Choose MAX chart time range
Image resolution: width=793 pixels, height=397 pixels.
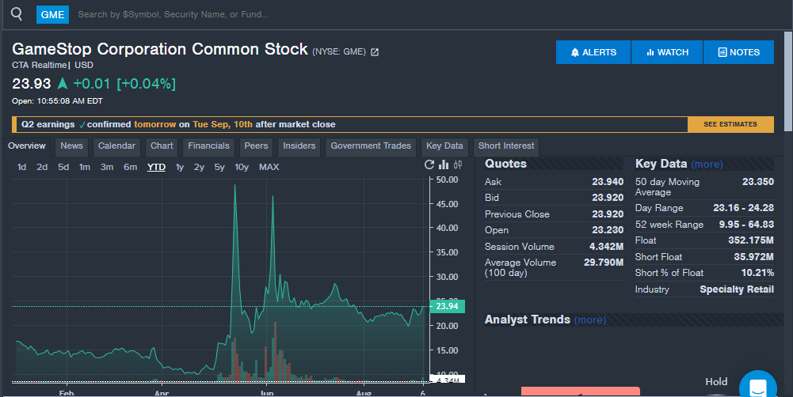pos(269,167)
